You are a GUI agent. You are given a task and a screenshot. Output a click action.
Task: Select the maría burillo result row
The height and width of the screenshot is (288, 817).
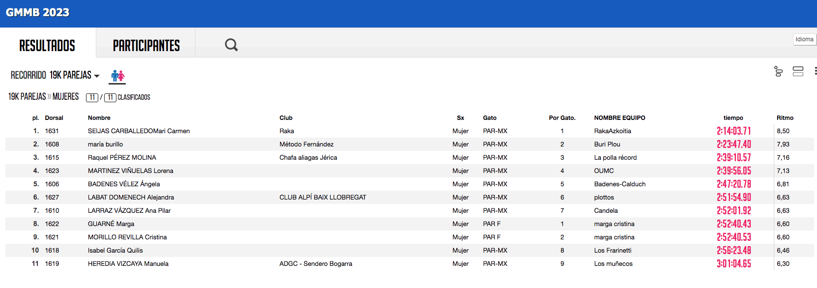point(105,144)
